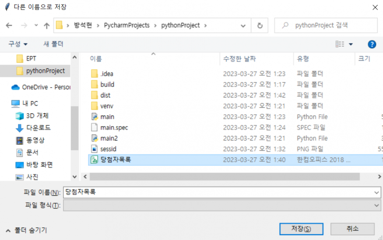Sort by 수정한 날짜 column header
The height and width of the screenshot is (240, 383).
tap(239, 59)
